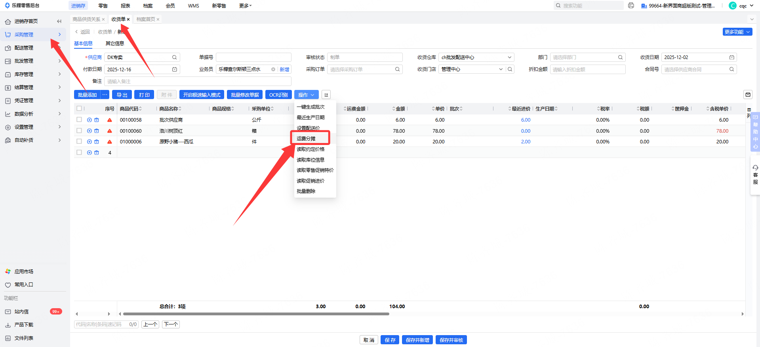The height and width of the screenshot is (347, 760).
Task: Add a row after product 01000006
Action: coord(90,142)
